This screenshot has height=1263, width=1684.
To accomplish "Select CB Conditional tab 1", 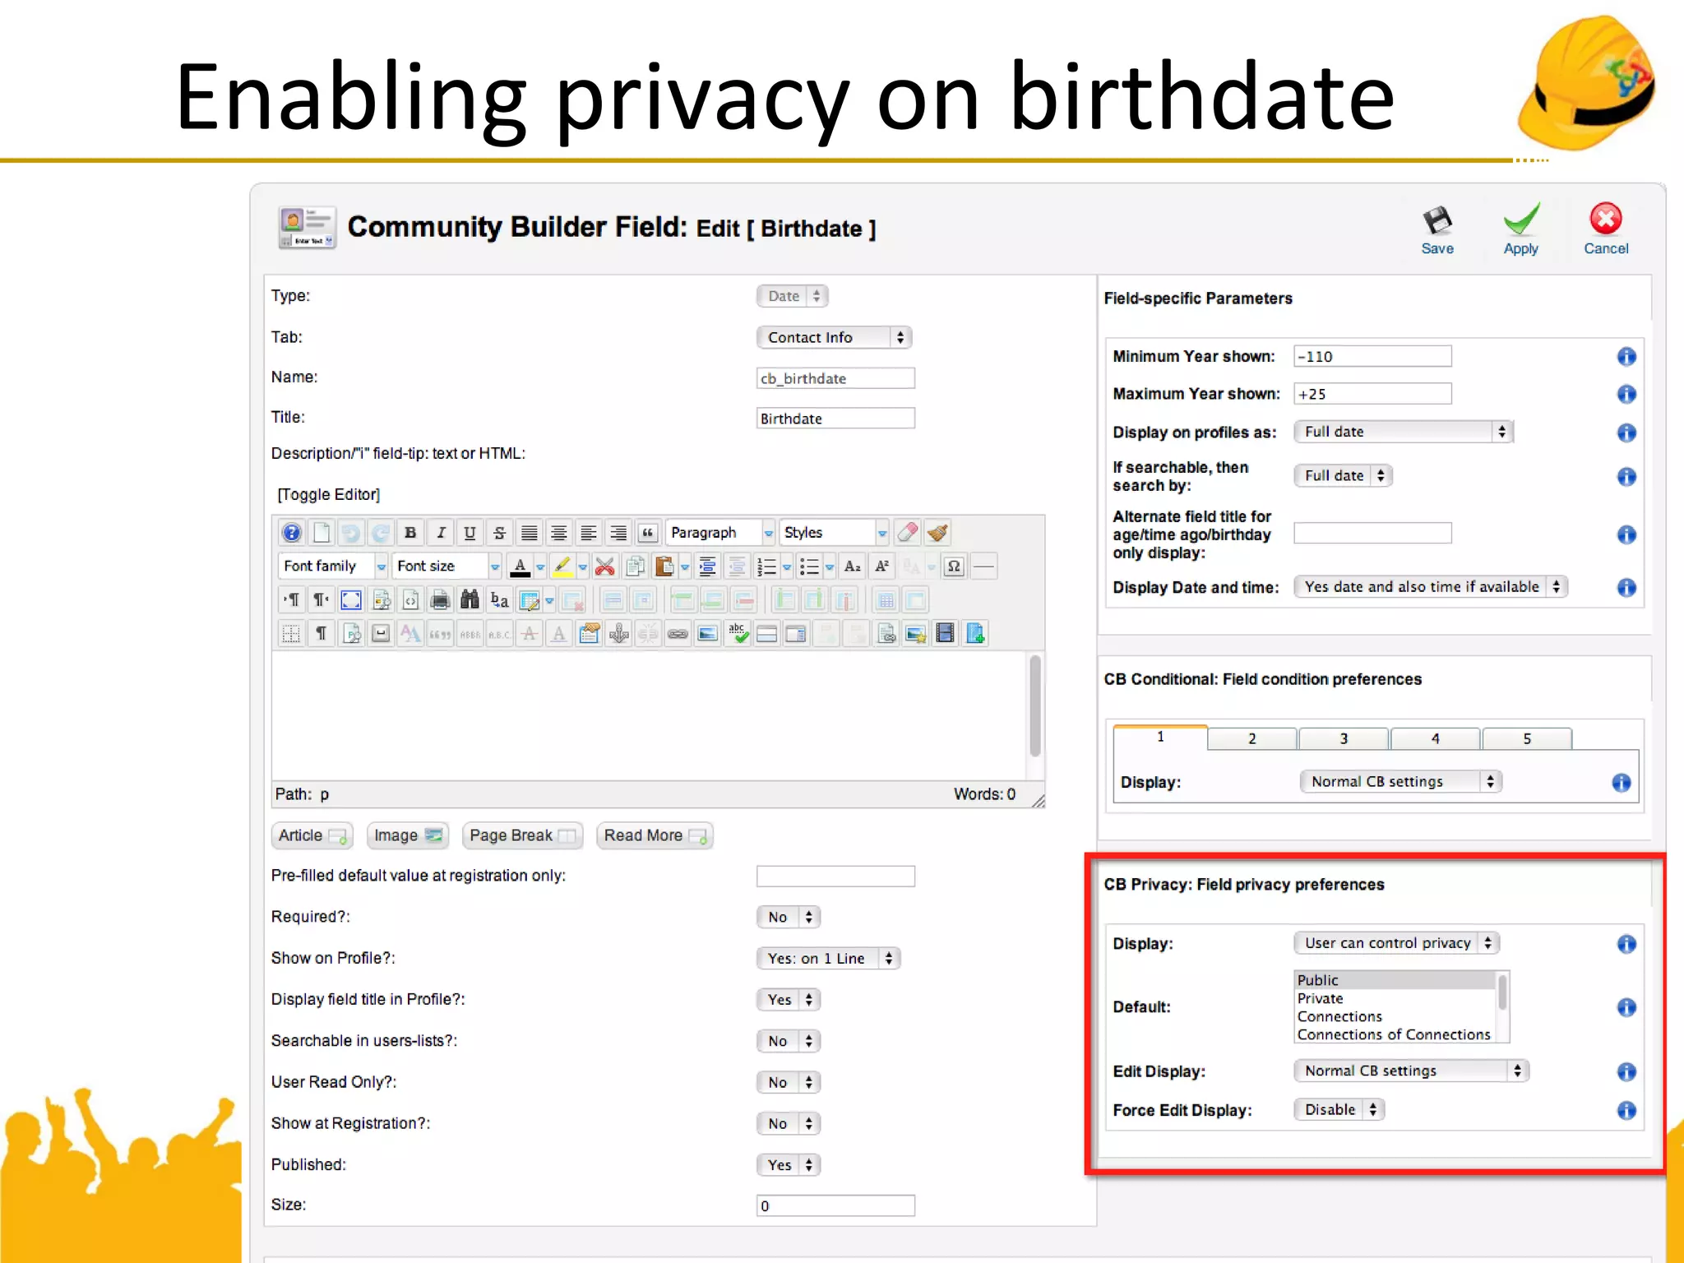I will [1160, 737].
